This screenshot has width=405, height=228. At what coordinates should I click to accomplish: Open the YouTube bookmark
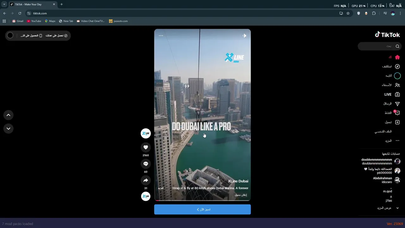34,21
